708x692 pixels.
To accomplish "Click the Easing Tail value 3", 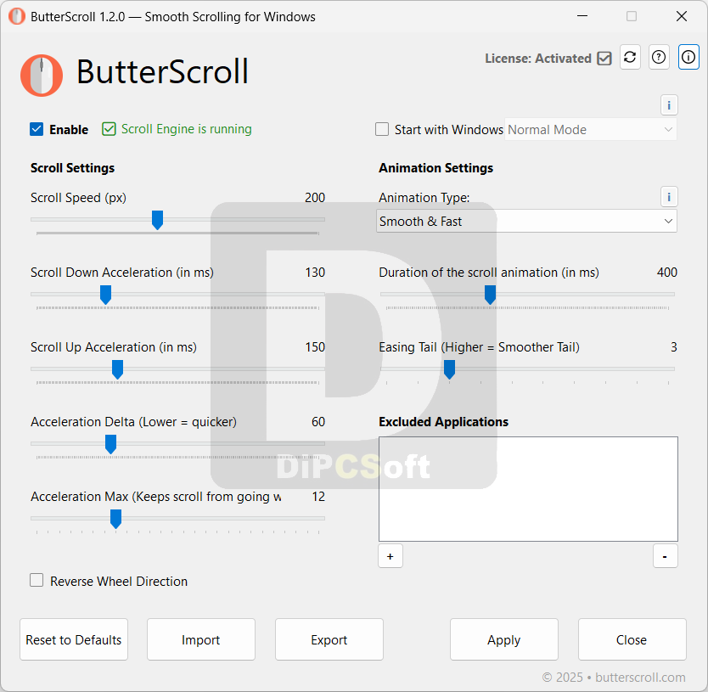I will 674,347.
